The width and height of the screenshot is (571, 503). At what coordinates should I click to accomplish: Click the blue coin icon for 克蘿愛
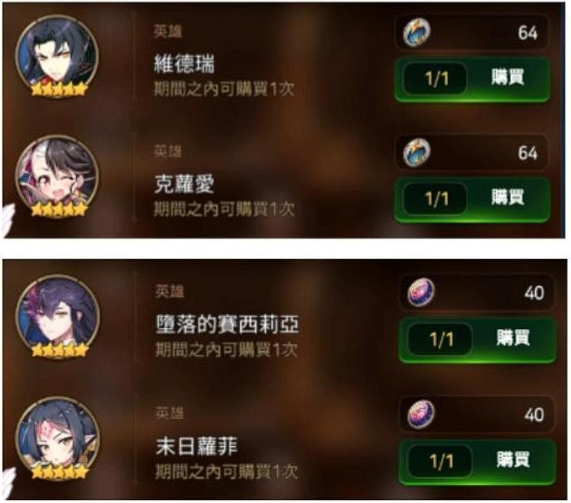pyautogui.click(x=417, y=152)
